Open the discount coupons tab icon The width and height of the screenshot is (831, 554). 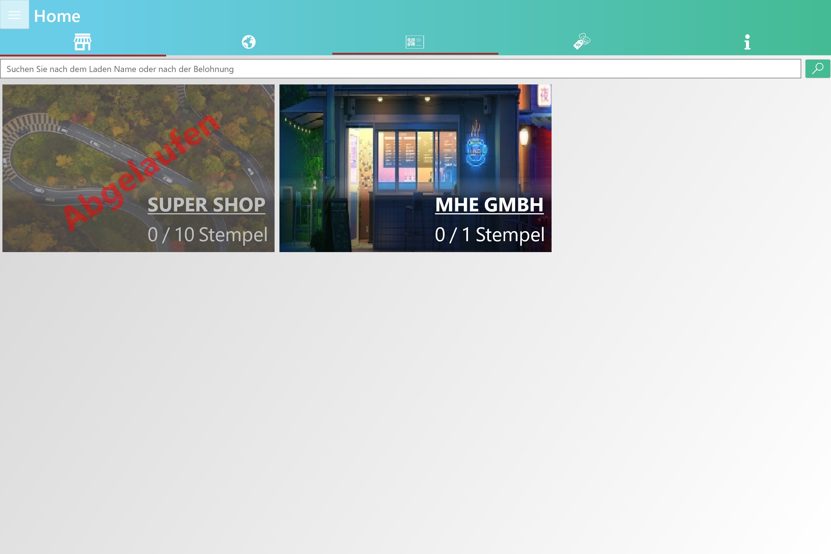[x=582, y=42]
